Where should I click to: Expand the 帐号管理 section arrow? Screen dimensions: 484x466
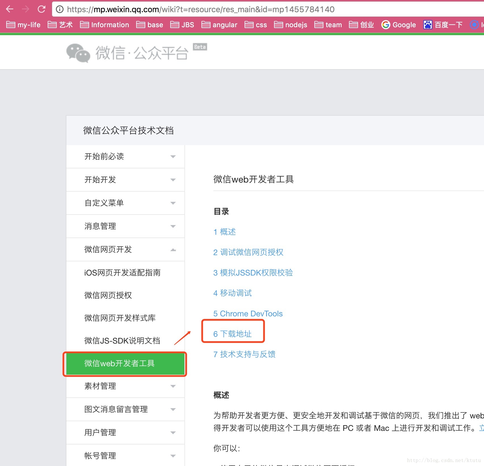tap(173, 456)
